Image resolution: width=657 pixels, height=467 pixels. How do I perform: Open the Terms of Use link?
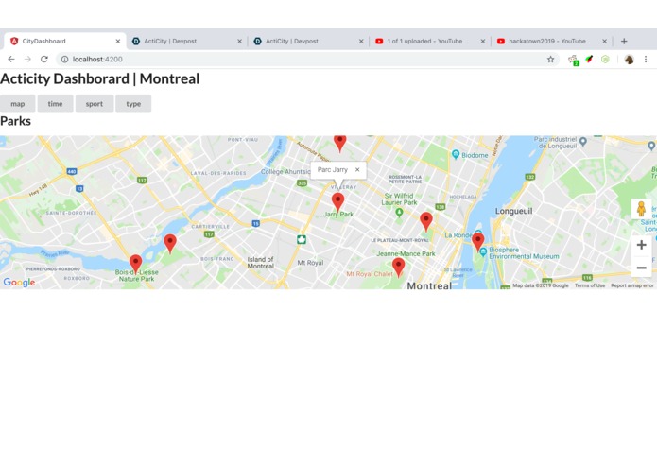(x=590, y=285)
